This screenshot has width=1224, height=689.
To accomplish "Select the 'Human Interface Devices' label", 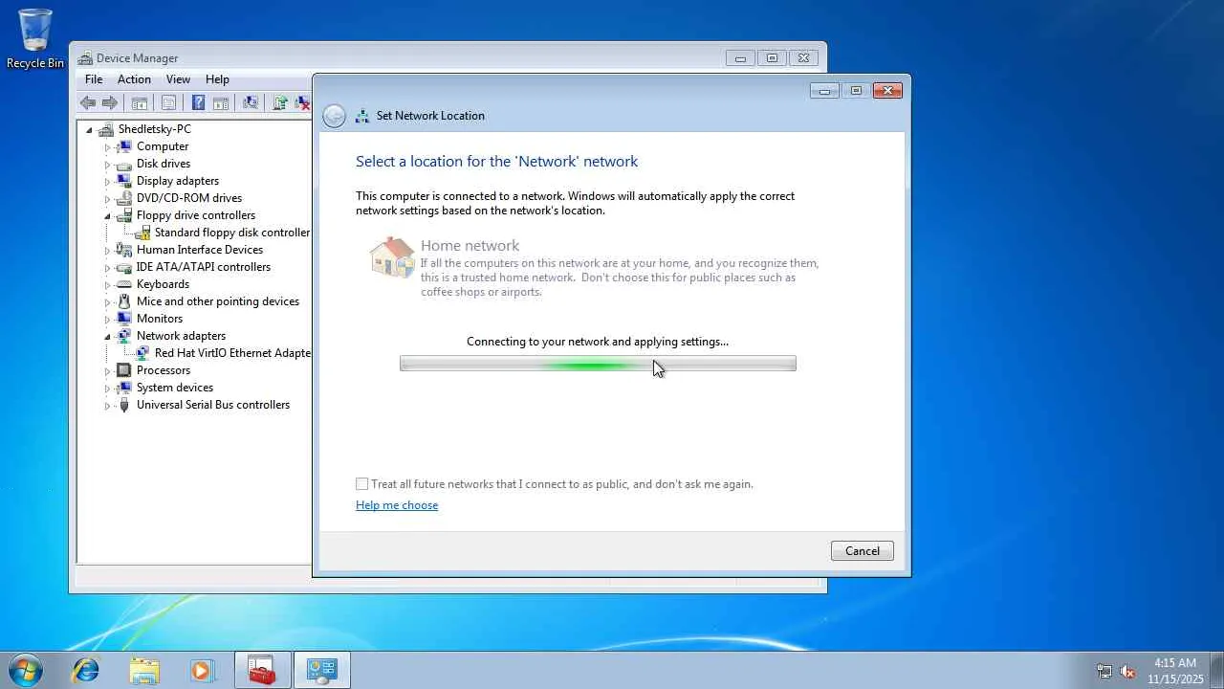I will tap(200, 250).
